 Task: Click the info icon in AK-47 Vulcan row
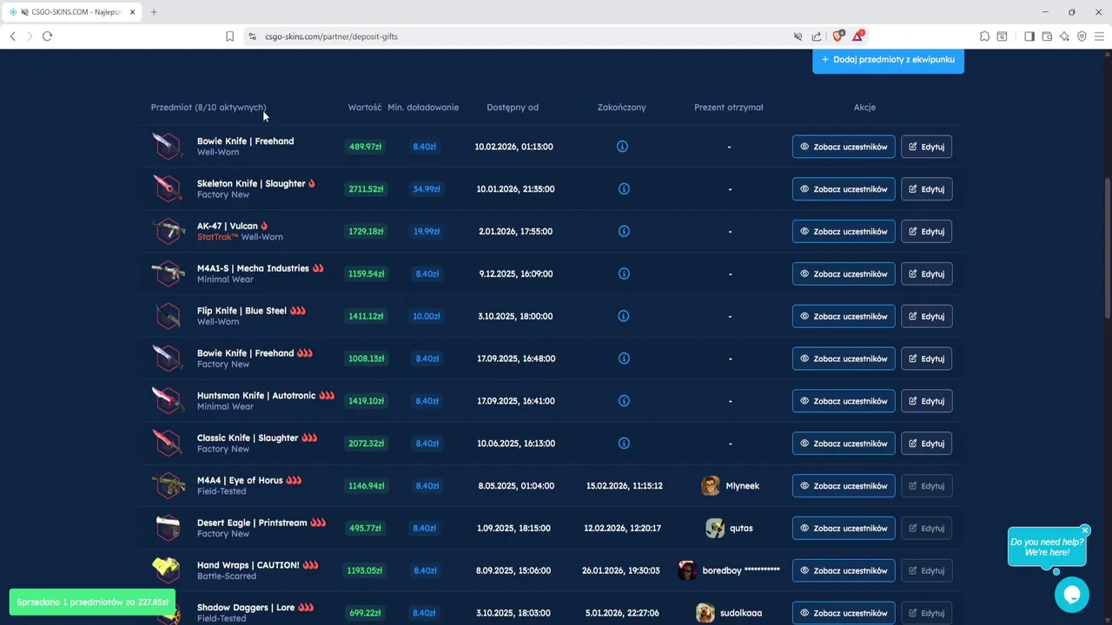click(x=623, y=232)
